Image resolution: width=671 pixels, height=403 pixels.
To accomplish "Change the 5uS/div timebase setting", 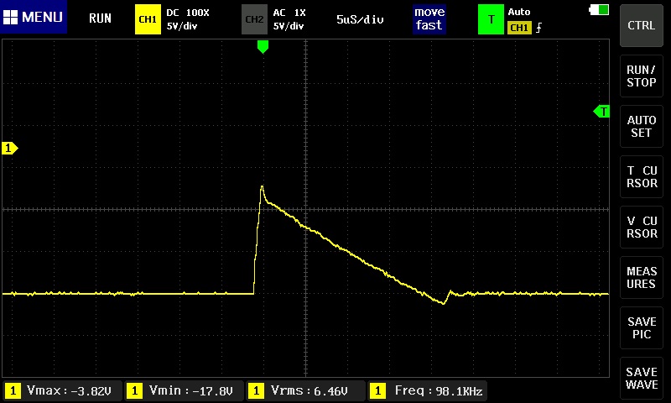I will [360, 18].
